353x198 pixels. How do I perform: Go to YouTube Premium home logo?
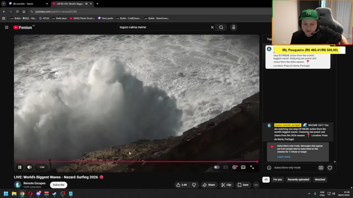pyautogui.click(x=23, y=27)
